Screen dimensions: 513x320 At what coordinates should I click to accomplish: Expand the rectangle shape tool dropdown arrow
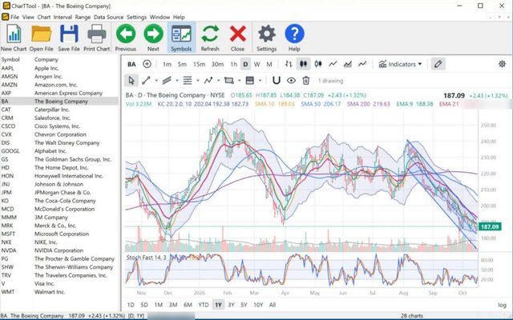pos(239,80)
